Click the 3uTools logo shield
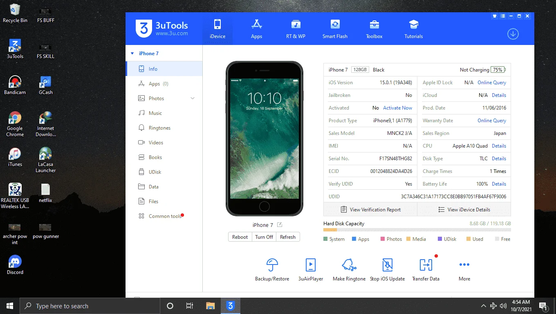 (143, 29)
